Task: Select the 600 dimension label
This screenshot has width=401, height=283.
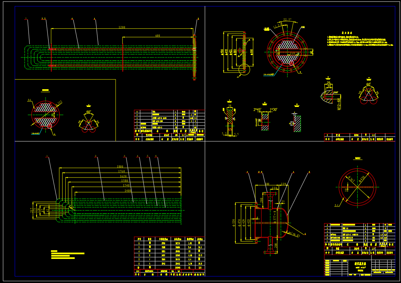Action: tap(157, 36)
